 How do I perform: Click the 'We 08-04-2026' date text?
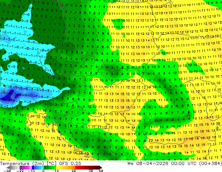(x=148, y=164)
